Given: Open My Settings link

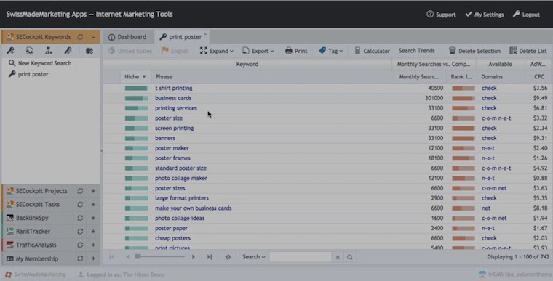Looking at the screenshot, I should click(x=484, y=15).
